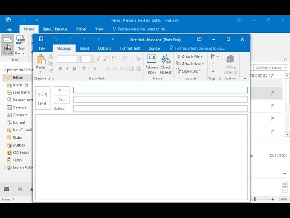The image size is (290, 218).
Task: Click the Calendar icon in the navigation bar
Action: [19, 190]
